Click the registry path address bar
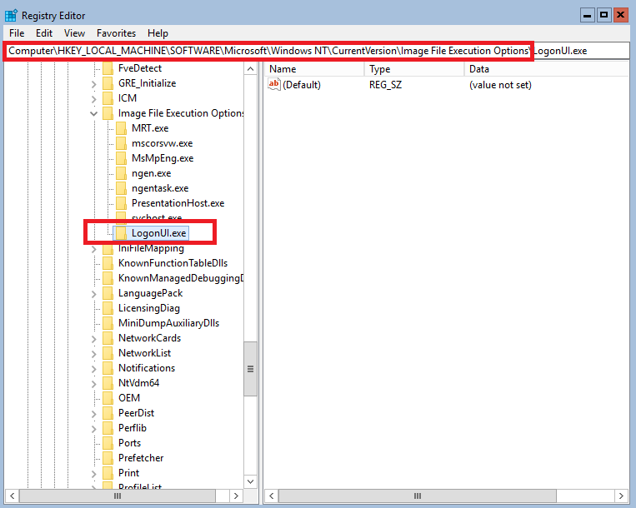The height and width of the screenshot is (508, 636). [318, 51]
